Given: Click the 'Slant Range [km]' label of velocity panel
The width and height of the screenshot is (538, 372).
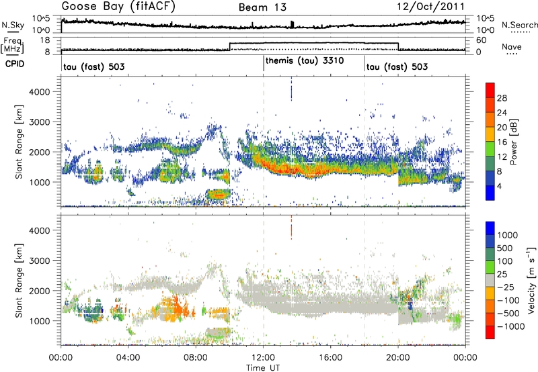Looking at the screenshot, I should coord(19,280).
